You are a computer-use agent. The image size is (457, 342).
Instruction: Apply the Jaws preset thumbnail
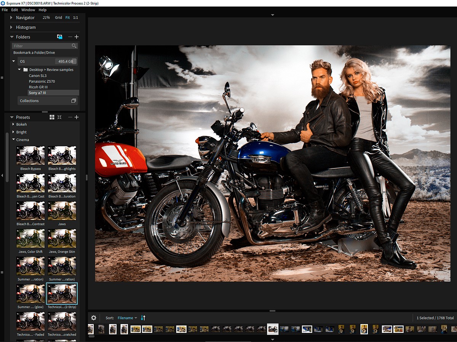(62, 211)
